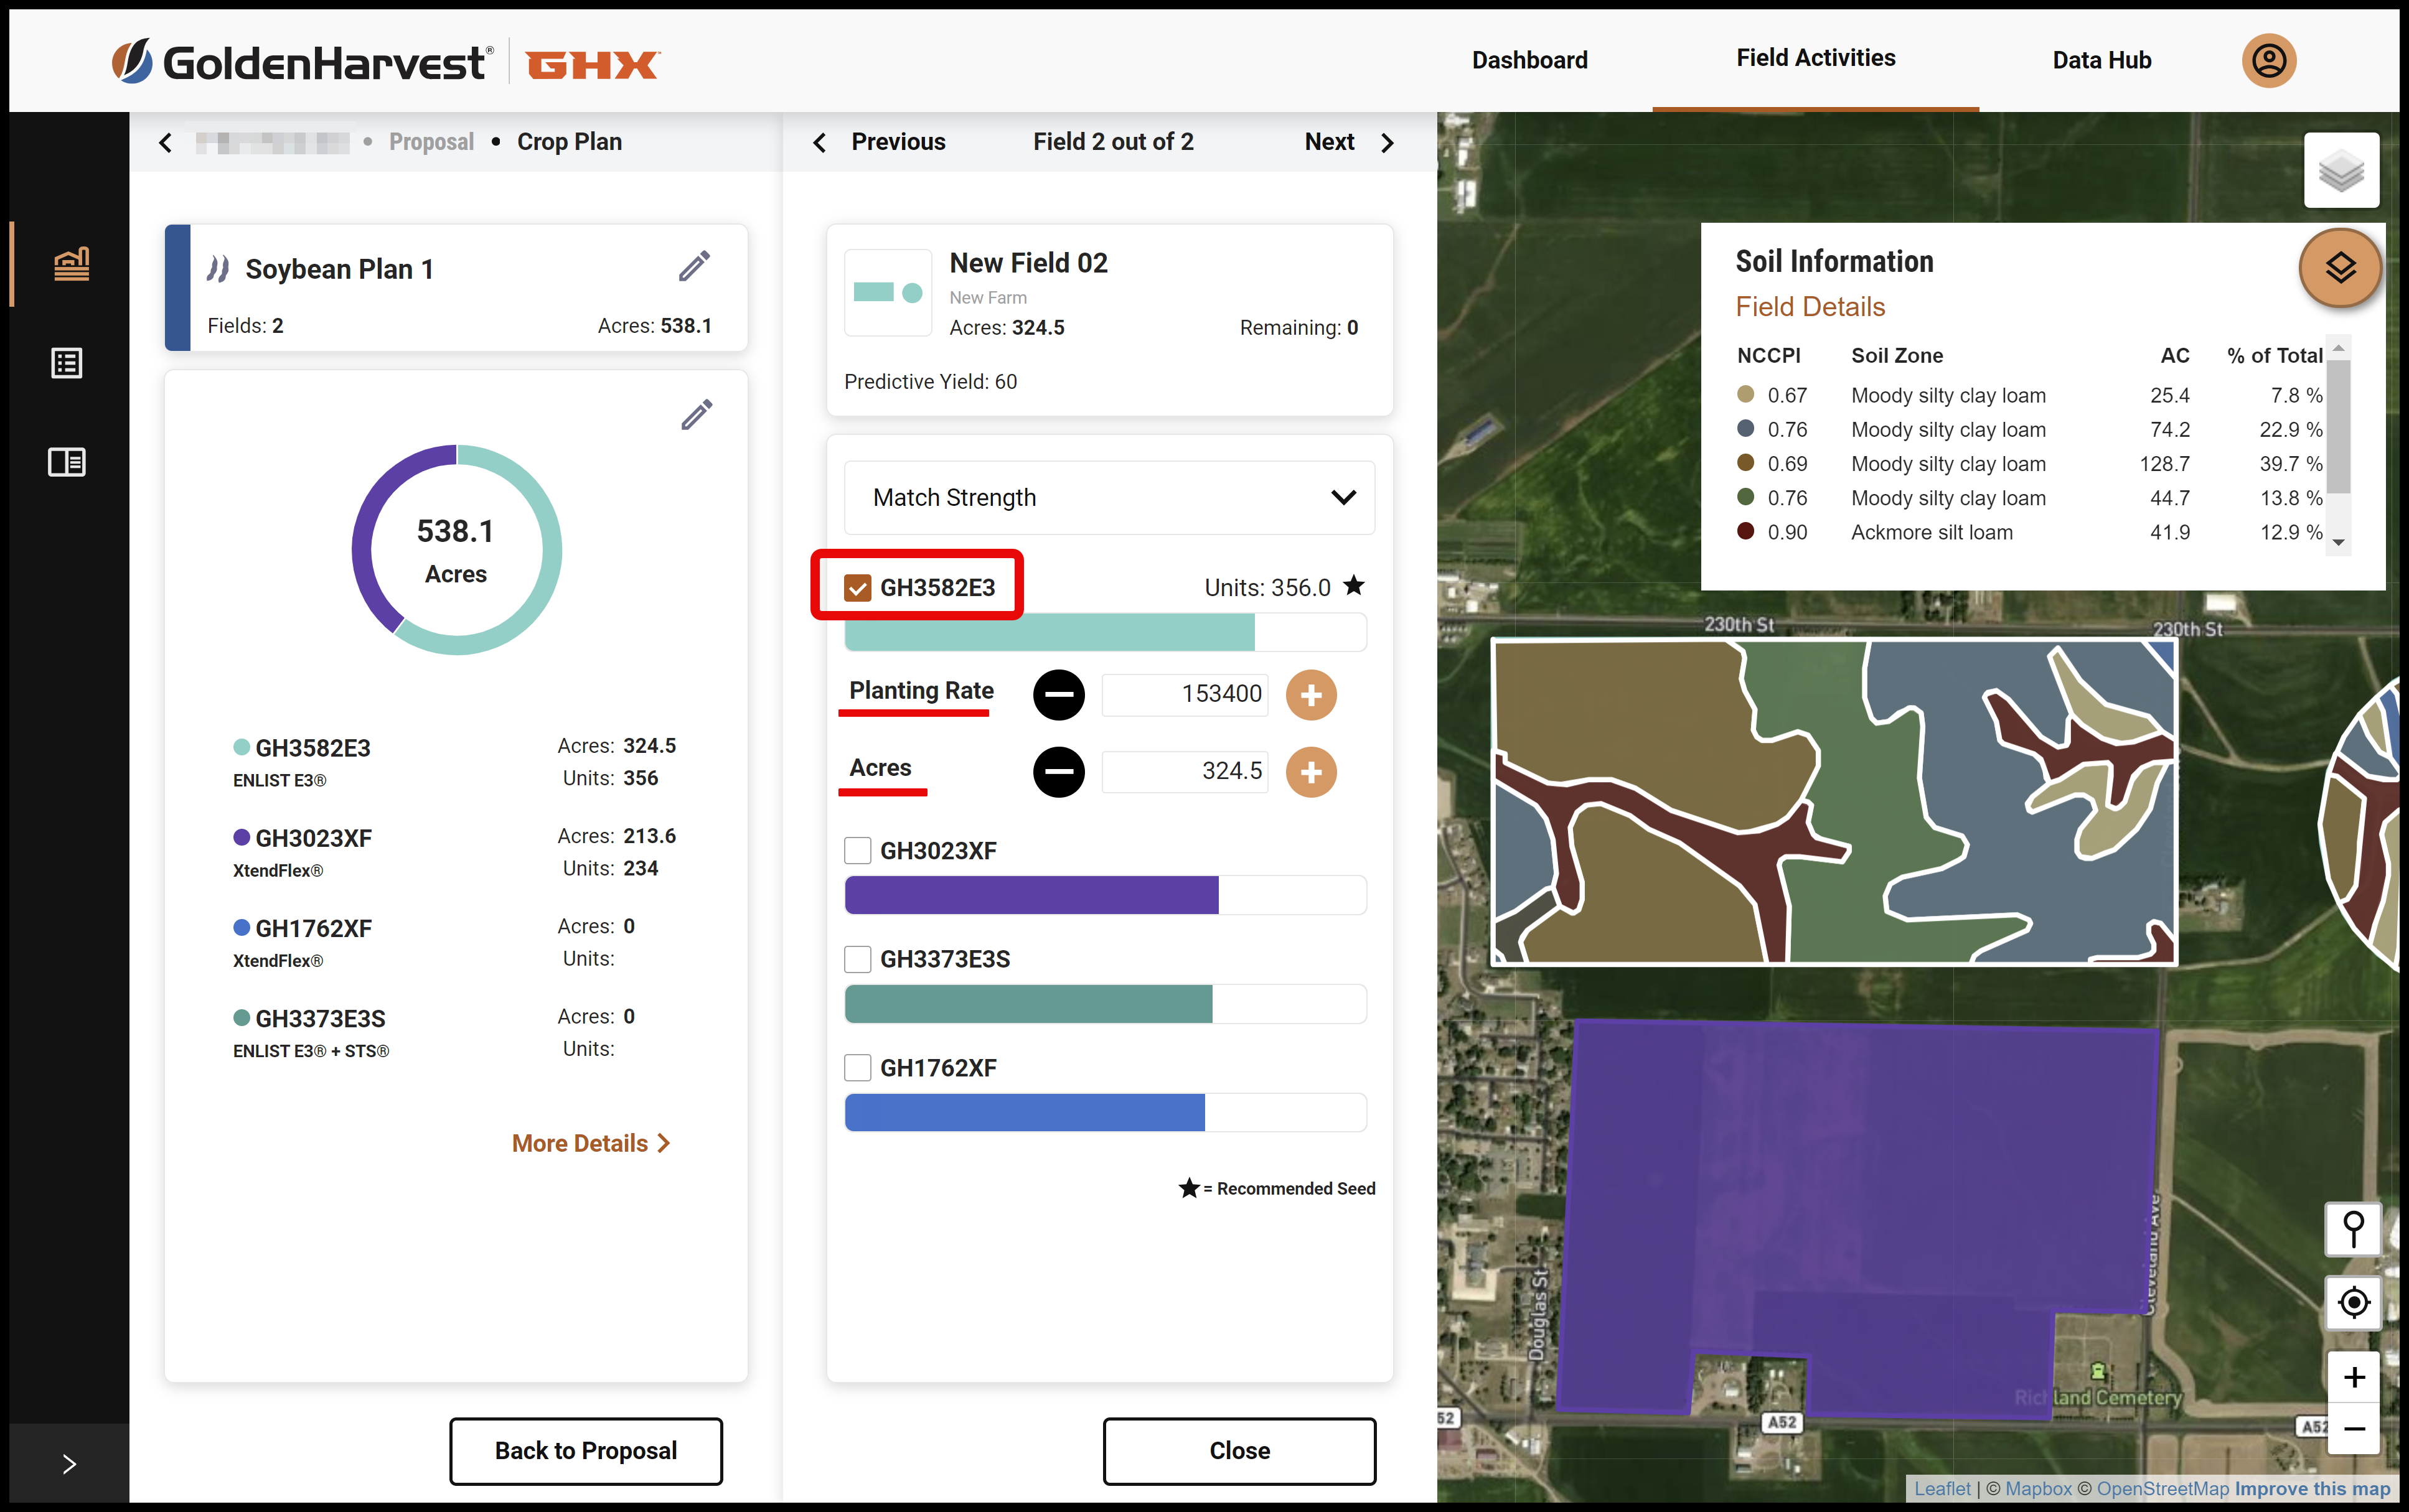The width and height of the screenshot is (2409, 1512).
Task: Open the Mapbox attribution link
Action: pos(2038,1489)
